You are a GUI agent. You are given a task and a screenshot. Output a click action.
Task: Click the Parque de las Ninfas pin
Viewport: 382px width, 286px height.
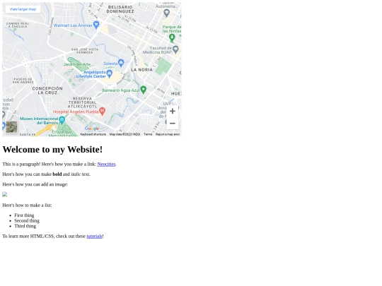pyautogui.click(x=172, y=37)
